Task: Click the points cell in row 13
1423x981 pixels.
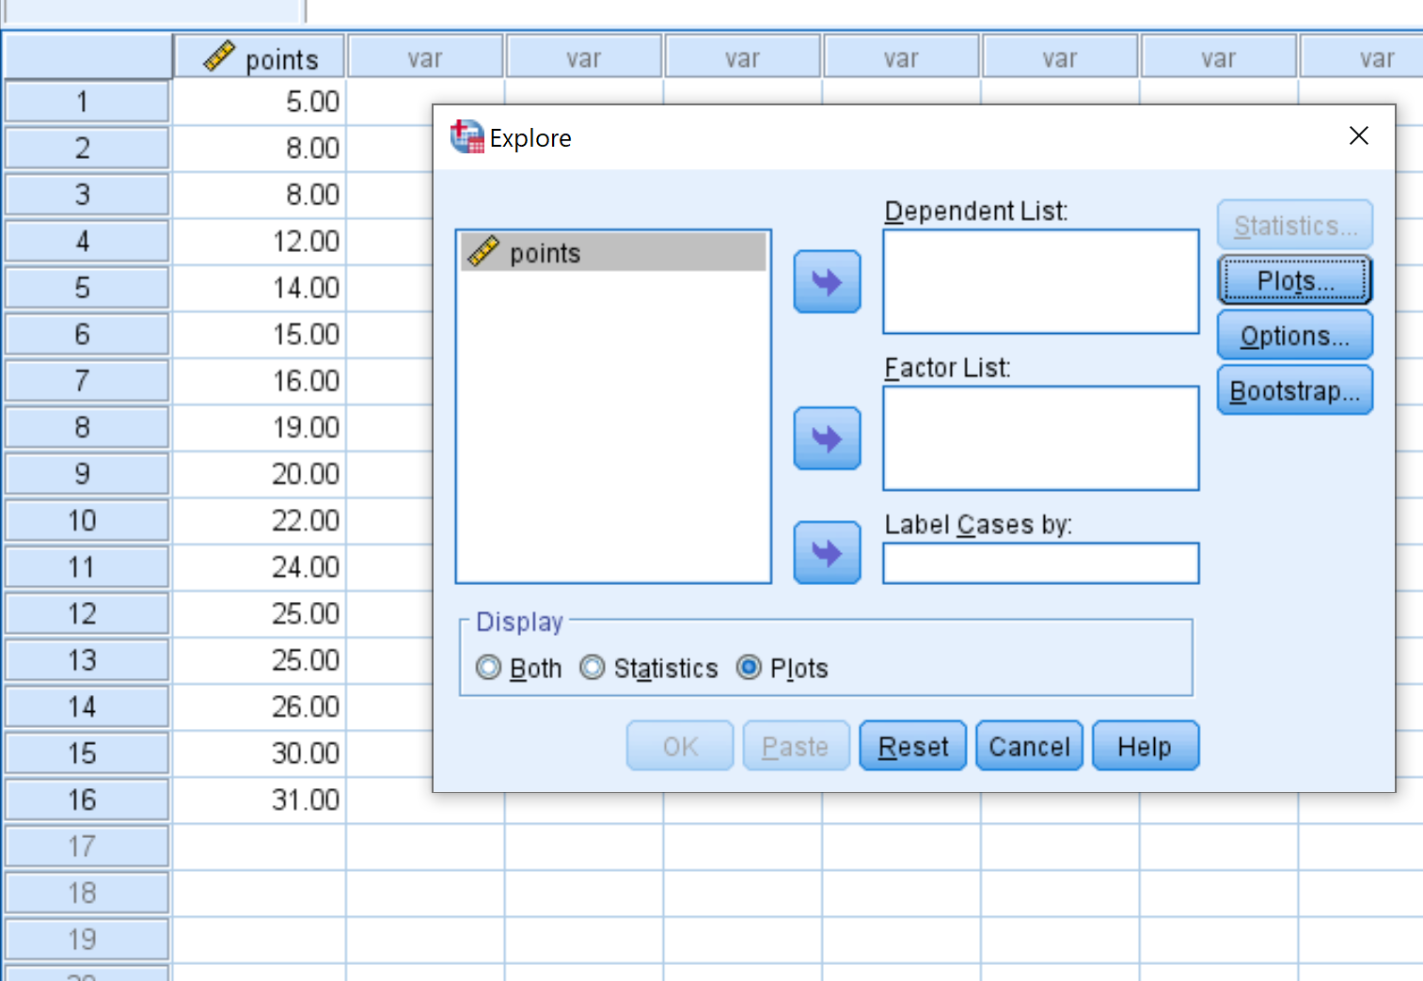Action: pyautogui.click(x=260, y=660)
